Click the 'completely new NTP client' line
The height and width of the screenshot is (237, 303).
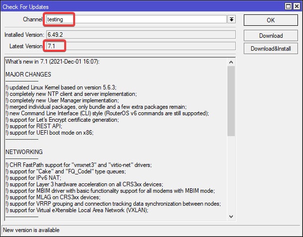[71, 94]
